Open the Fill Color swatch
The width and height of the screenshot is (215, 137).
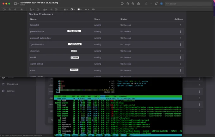(80, 9)
